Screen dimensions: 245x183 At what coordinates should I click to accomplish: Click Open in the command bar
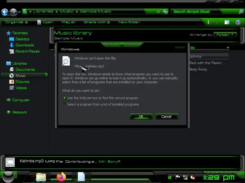45,22
